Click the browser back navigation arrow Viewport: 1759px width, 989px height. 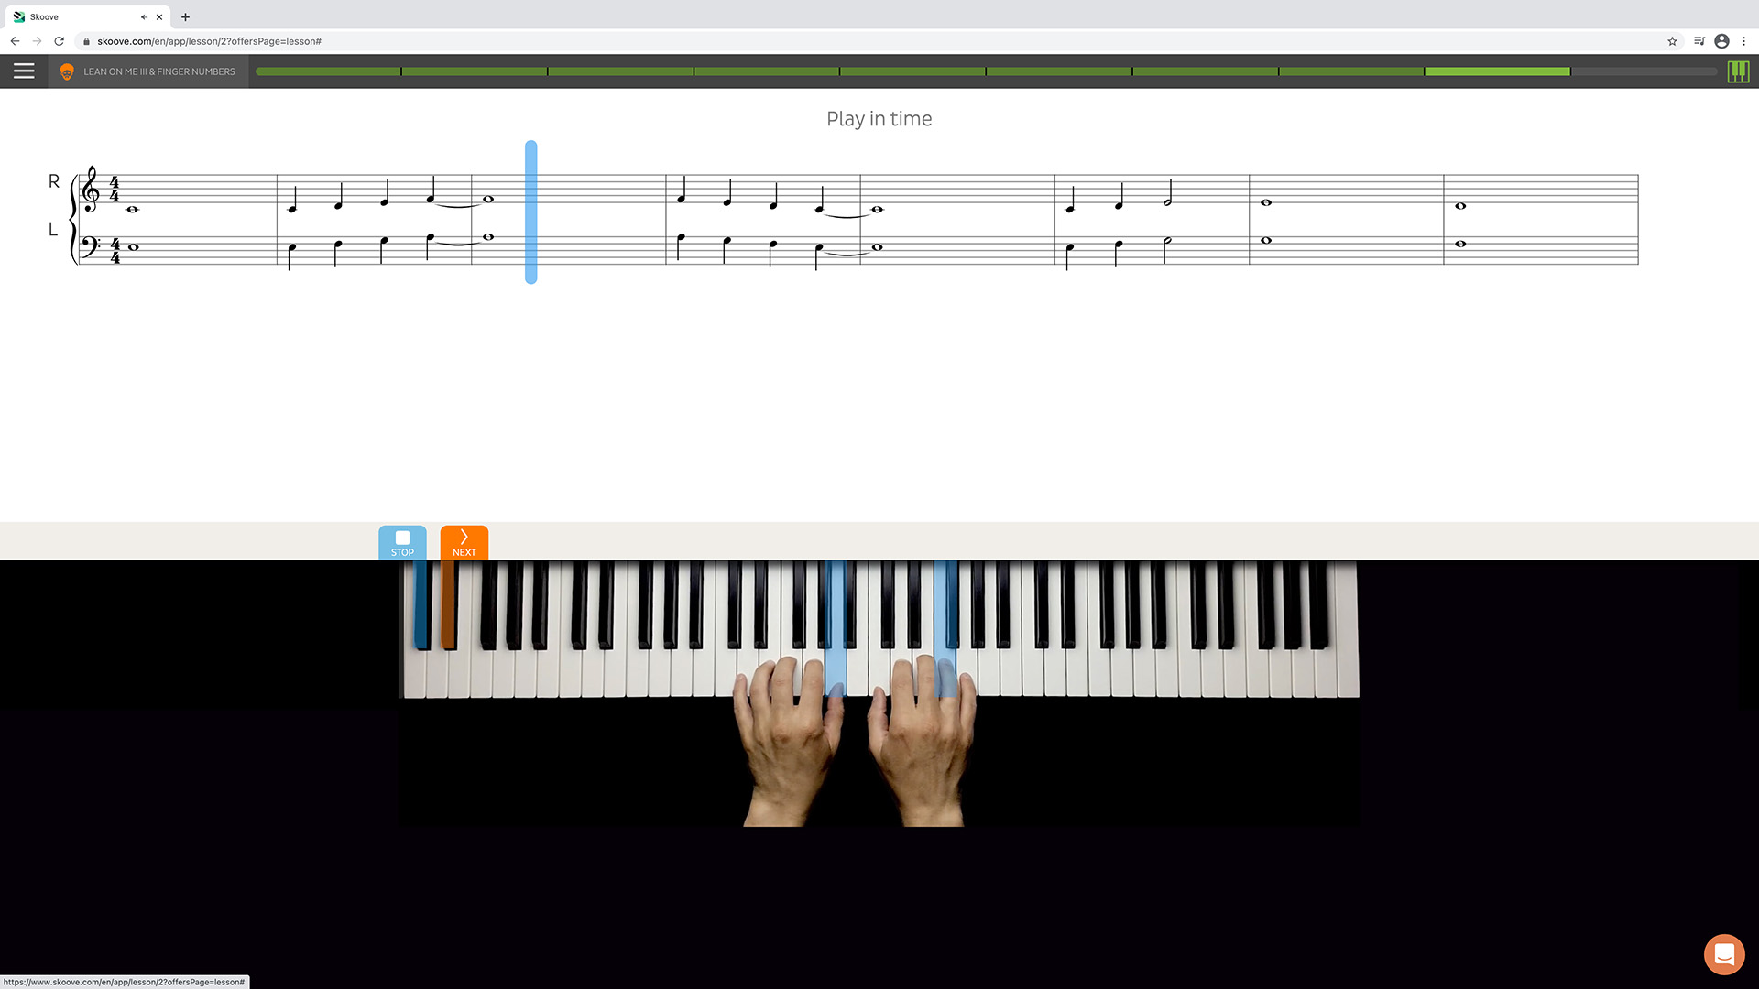[15, 41]
